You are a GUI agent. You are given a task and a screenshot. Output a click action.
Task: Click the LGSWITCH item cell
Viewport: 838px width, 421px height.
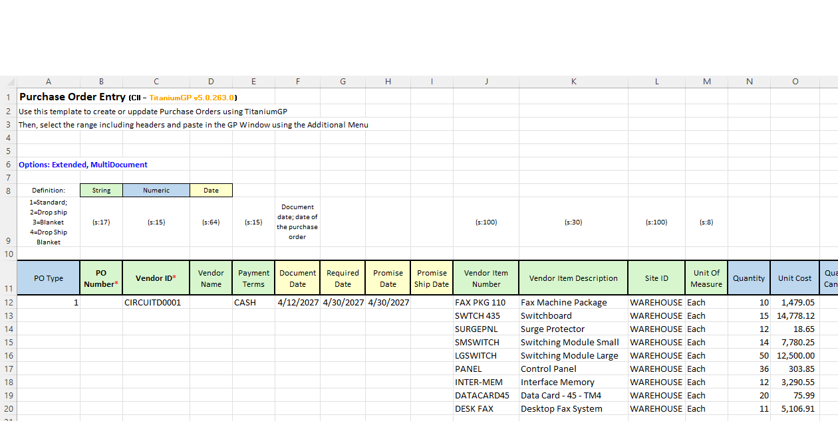coord(486,355)
